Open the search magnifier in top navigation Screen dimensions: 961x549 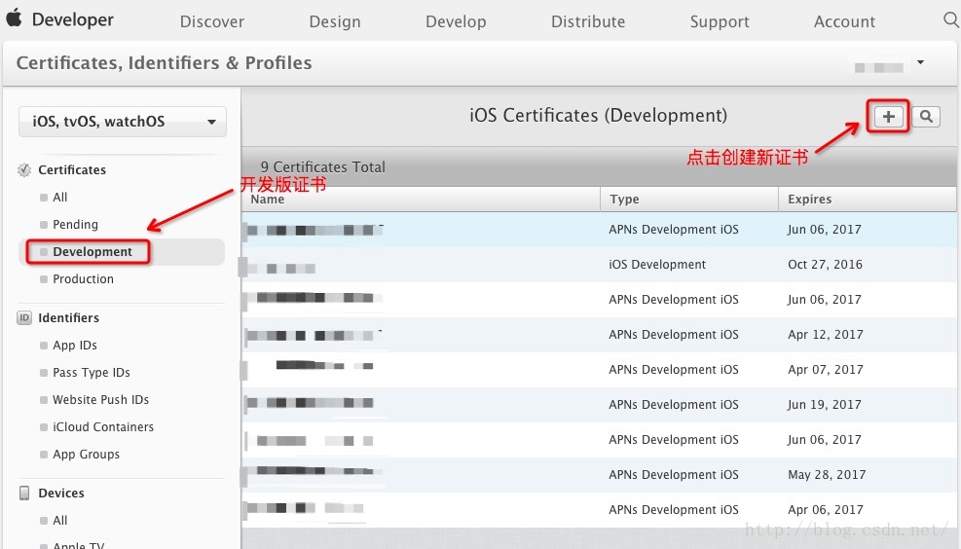[x=950, y=19]
